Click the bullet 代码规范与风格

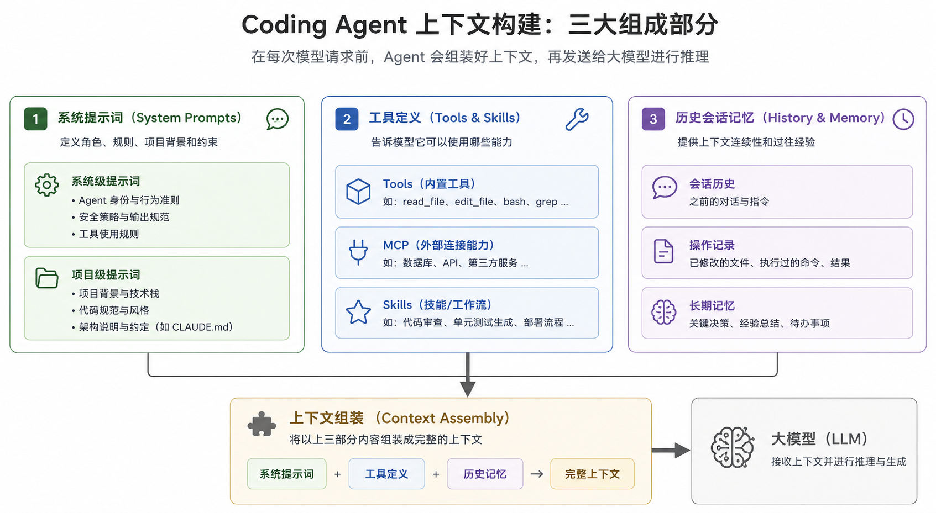(x=110, y=310)
